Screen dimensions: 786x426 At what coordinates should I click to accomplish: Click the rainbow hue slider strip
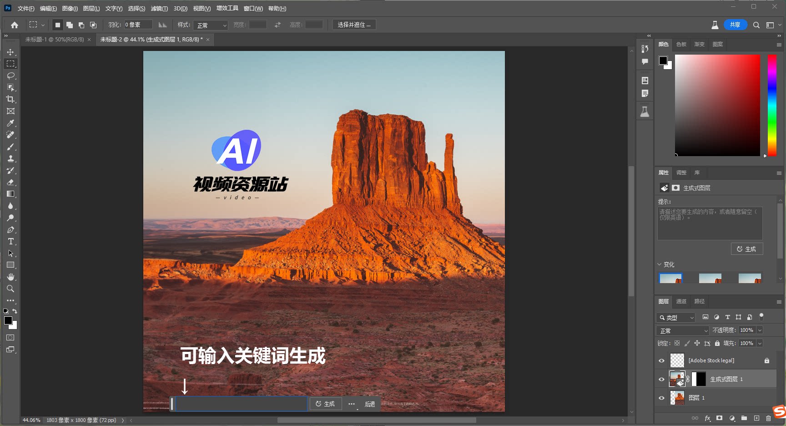click(x=772, y=105)
